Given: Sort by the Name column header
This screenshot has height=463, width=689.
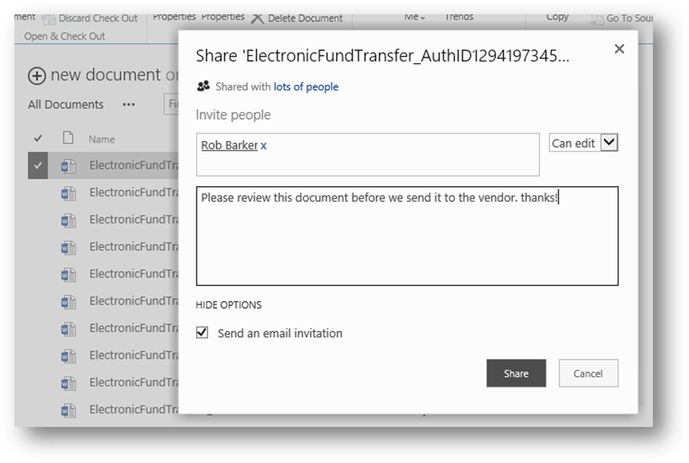Looking at the screenshot, I should point(102,139).
